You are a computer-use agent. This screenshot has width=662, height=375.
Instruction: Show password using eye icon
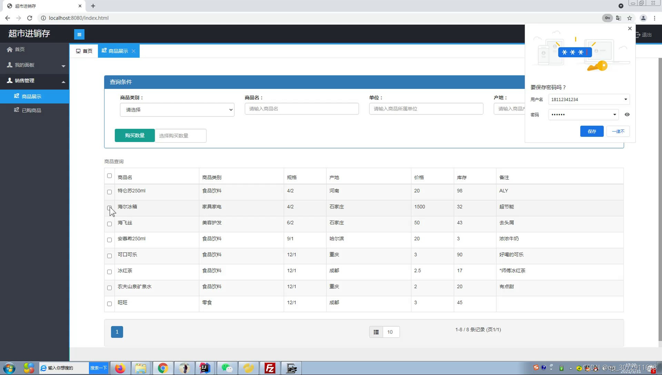pos(627,114)
